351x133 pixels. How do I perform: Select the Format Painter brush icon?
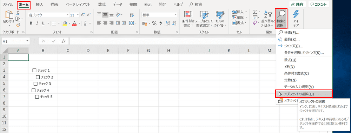tap(18, 25)
